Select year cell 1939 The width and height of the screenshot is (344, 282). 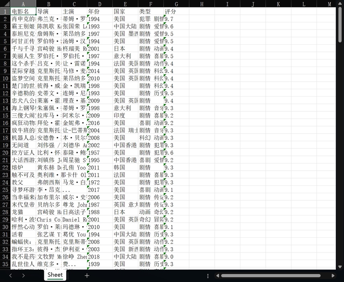pos(100,264)
